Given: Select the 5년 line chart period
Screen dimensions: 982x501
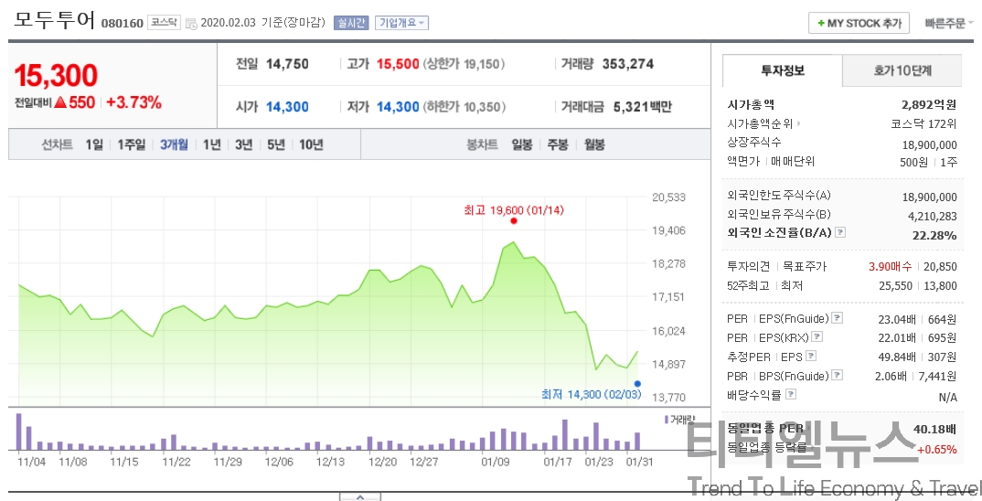Looking at the screenshot, I should [x=275, y=144].
